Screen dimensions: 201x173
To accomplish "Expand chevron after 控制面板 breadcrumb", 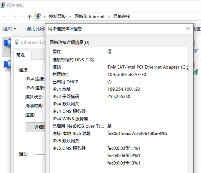I will [70, 17].
